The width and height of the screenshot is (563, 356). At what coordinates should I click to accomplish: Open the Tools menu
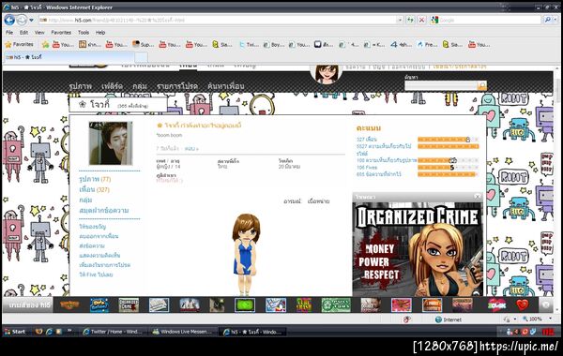tap(84, 32)
